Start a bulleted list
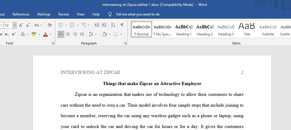This screenshot has height=130, width=291. click(61, 25)
